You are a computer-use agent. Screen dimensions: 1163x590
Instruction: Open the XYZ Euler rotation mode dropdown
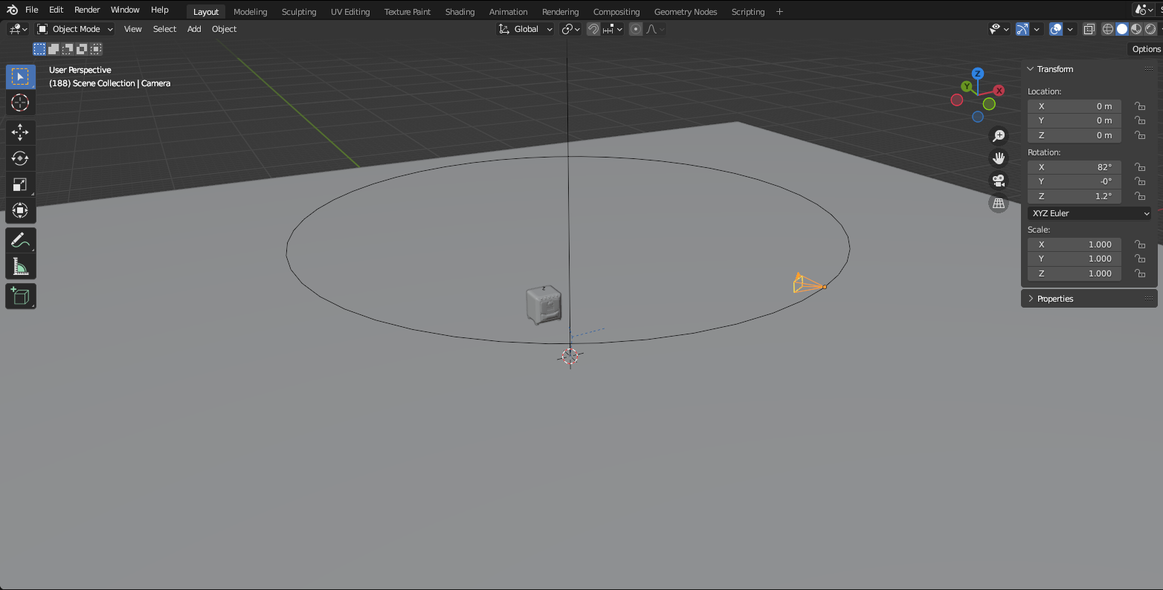pos(1089,213)
